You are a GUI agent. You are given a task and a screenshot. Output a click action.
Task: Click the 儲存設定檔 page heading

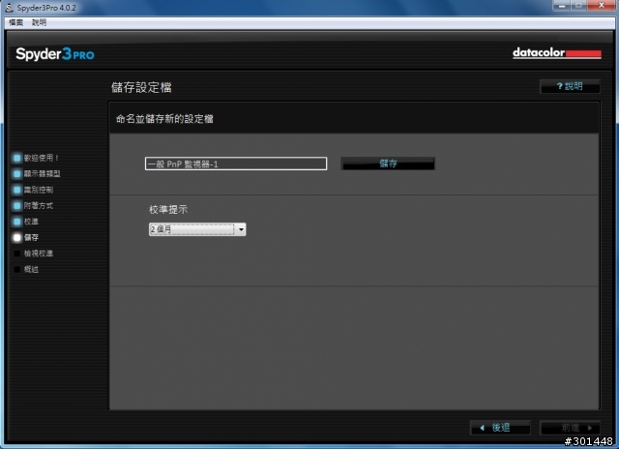pyautogui.click(x=141, y=87)
